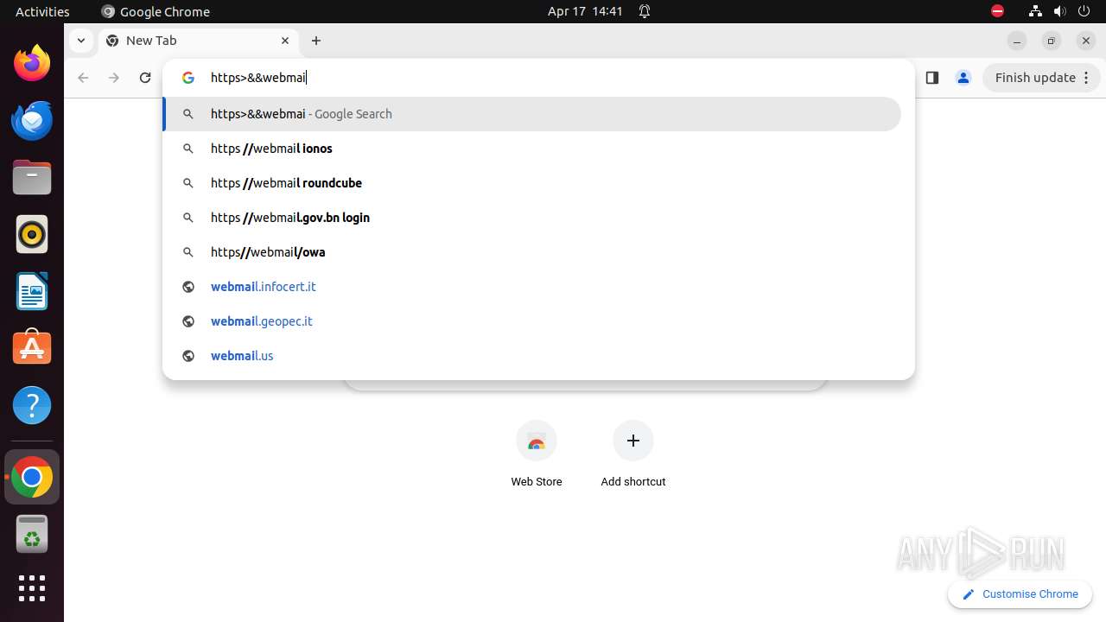The height and width of the screenshot is (622, 1106).
Task: Open the Google Chrome app menu
Action: [x=156, y=11]
